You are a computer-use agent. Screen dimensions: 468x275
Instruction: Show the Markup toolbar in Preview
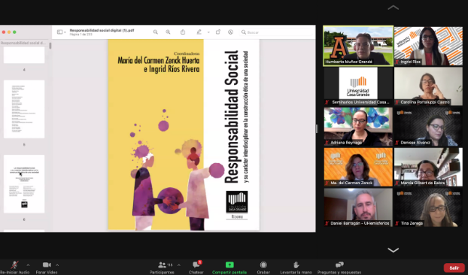point(230,32)
